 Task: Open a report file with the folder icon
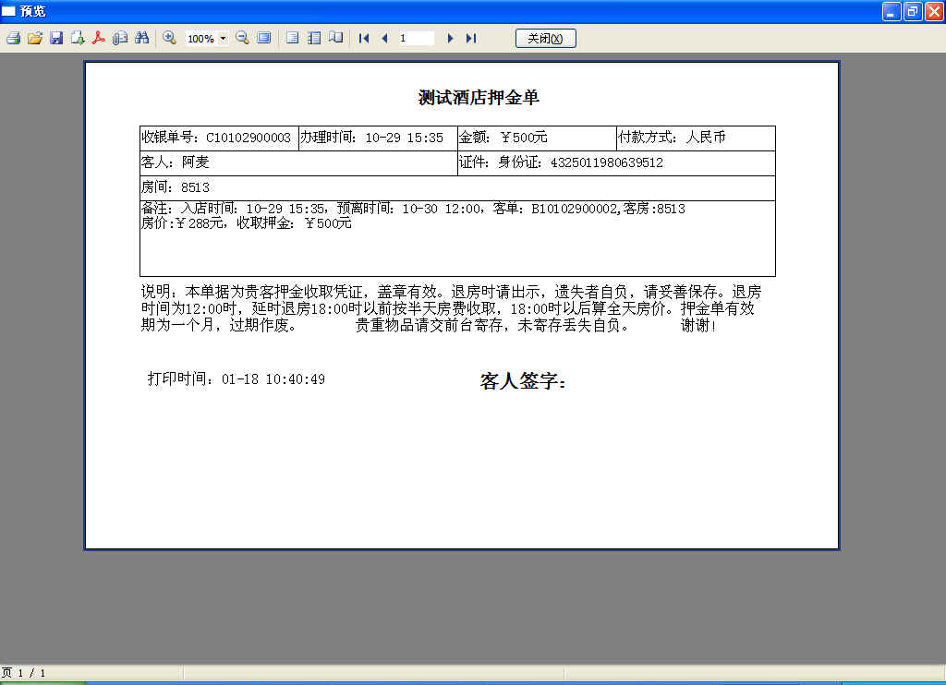(x=35, y=38)
